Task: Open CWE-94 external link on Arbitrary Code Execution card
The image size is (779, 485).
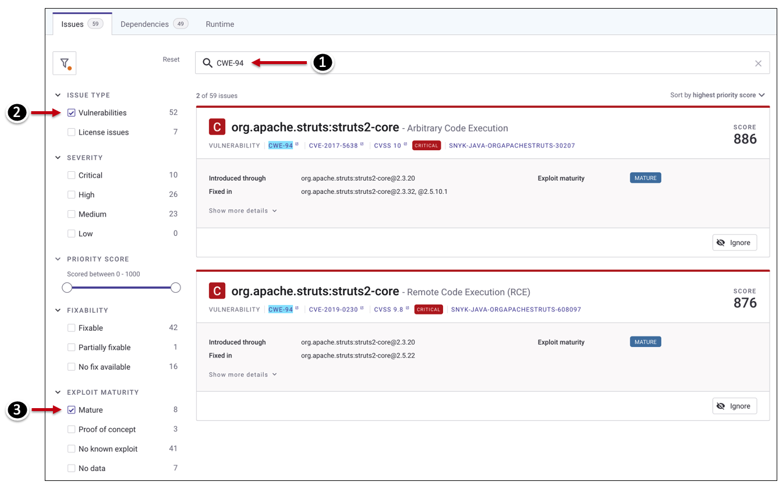Action: [x=283, y=146]
